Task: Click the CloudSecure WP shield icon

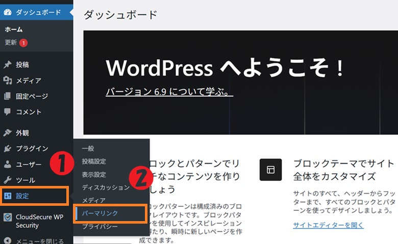Action: (8, 218)
